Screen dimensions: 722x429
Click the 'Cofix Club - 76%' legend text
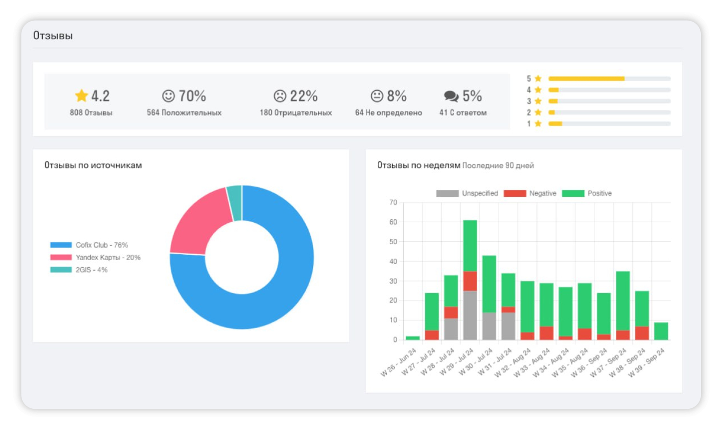point(102,245)
